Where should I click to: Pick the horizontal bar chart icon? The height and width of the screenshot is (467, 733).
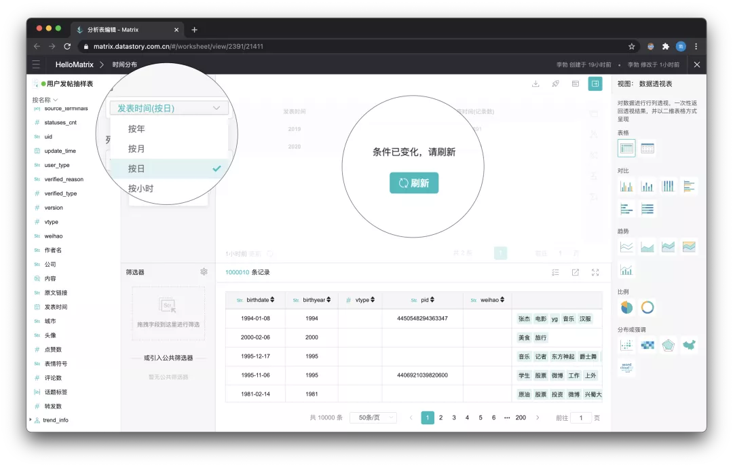pos(689,187)
